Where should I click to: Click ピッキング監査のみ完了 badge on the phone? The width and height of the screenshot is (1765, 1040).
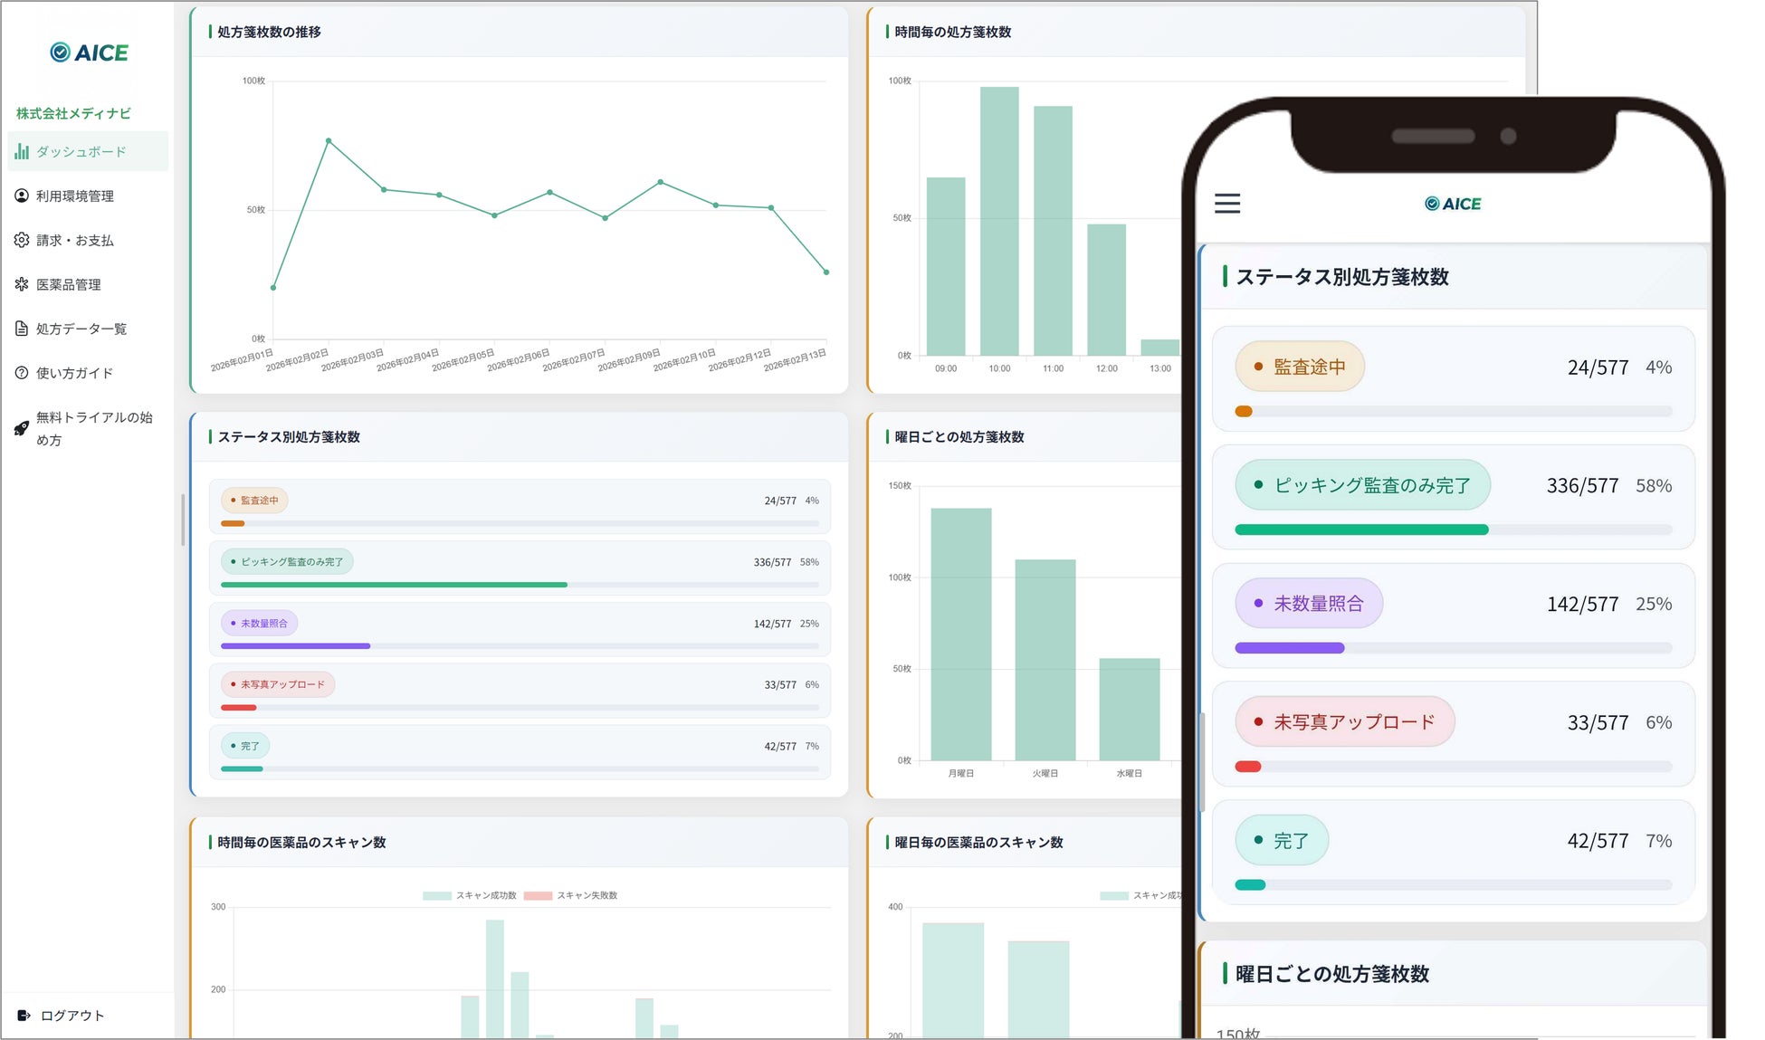(1362, 486)
